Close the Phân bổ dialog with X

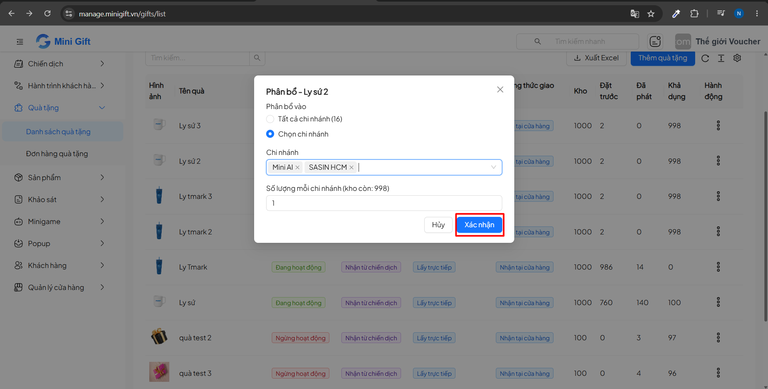[x=500, y=89]
